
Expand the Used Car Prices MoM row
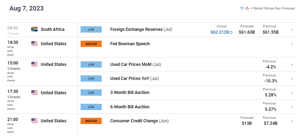click(x=292, y=64)
